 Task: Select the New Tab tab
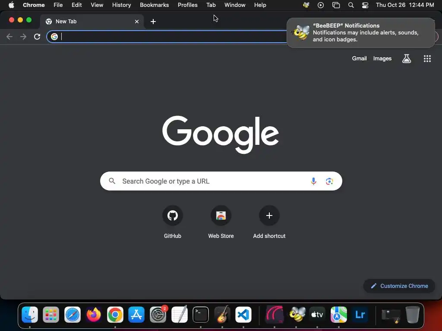click(92, 22)
